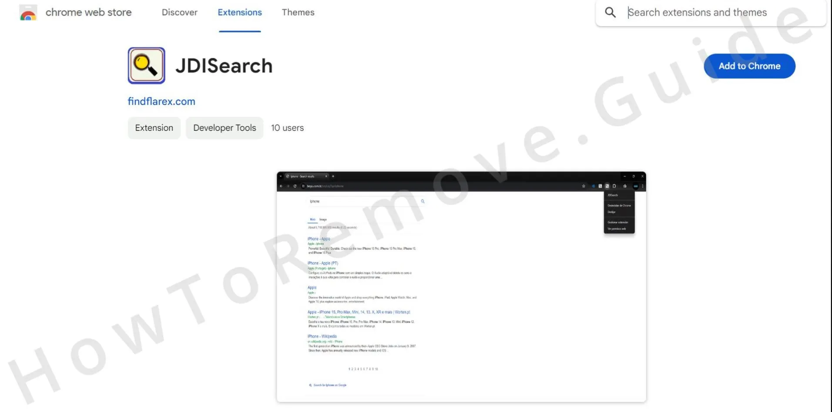Viewport: 832px width, 412px height.
Task: Open the Developer Tools category chip
Action: click(x=225, y=128)
